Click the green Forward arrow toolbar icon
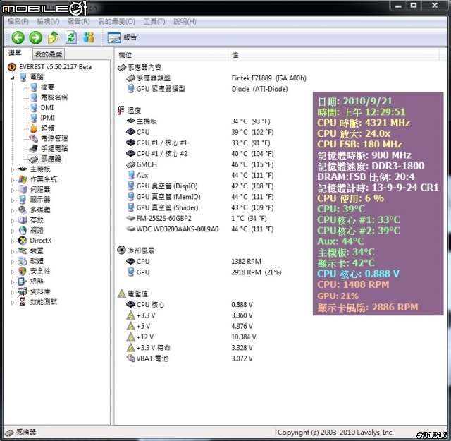 click(36, 37)
